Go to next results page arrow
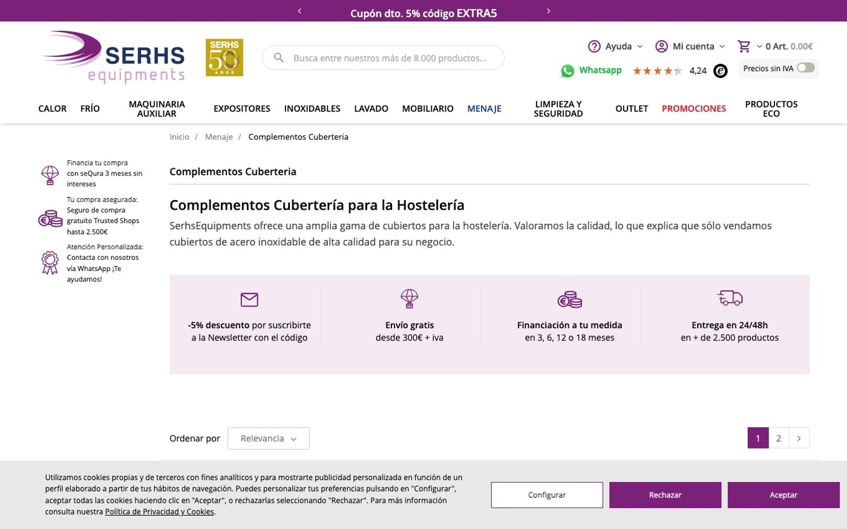The height and width of the screenshot is (529, 847). coord(799,438)
